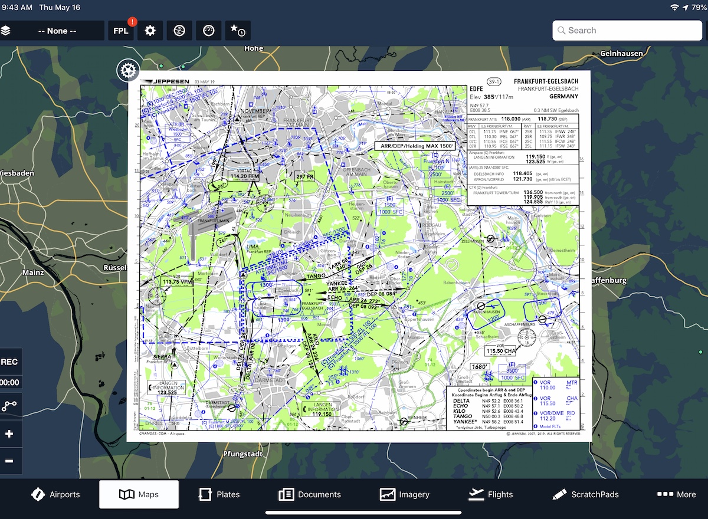The width and height of the screenshot is (708, 519).
Task: Open the gauge instrument panel icon
Action: tap(208, 31)
